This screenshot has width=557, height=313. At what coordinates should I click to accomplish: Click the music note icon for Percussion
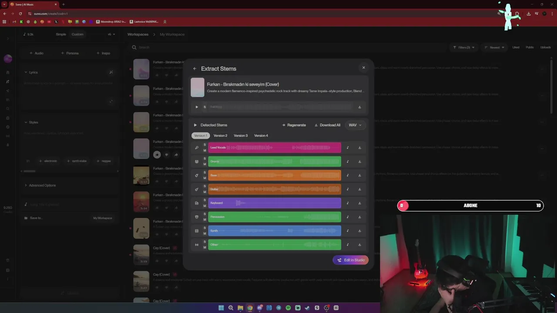[x=348, y=217]
